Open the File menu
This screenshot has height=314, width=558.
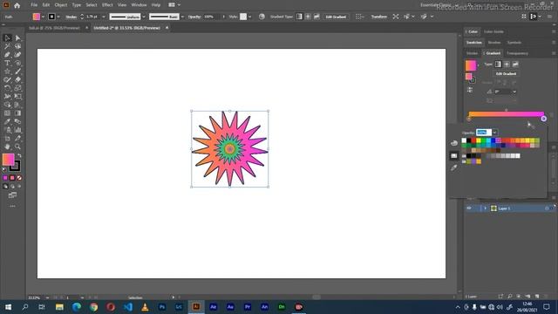pos(34,5)
